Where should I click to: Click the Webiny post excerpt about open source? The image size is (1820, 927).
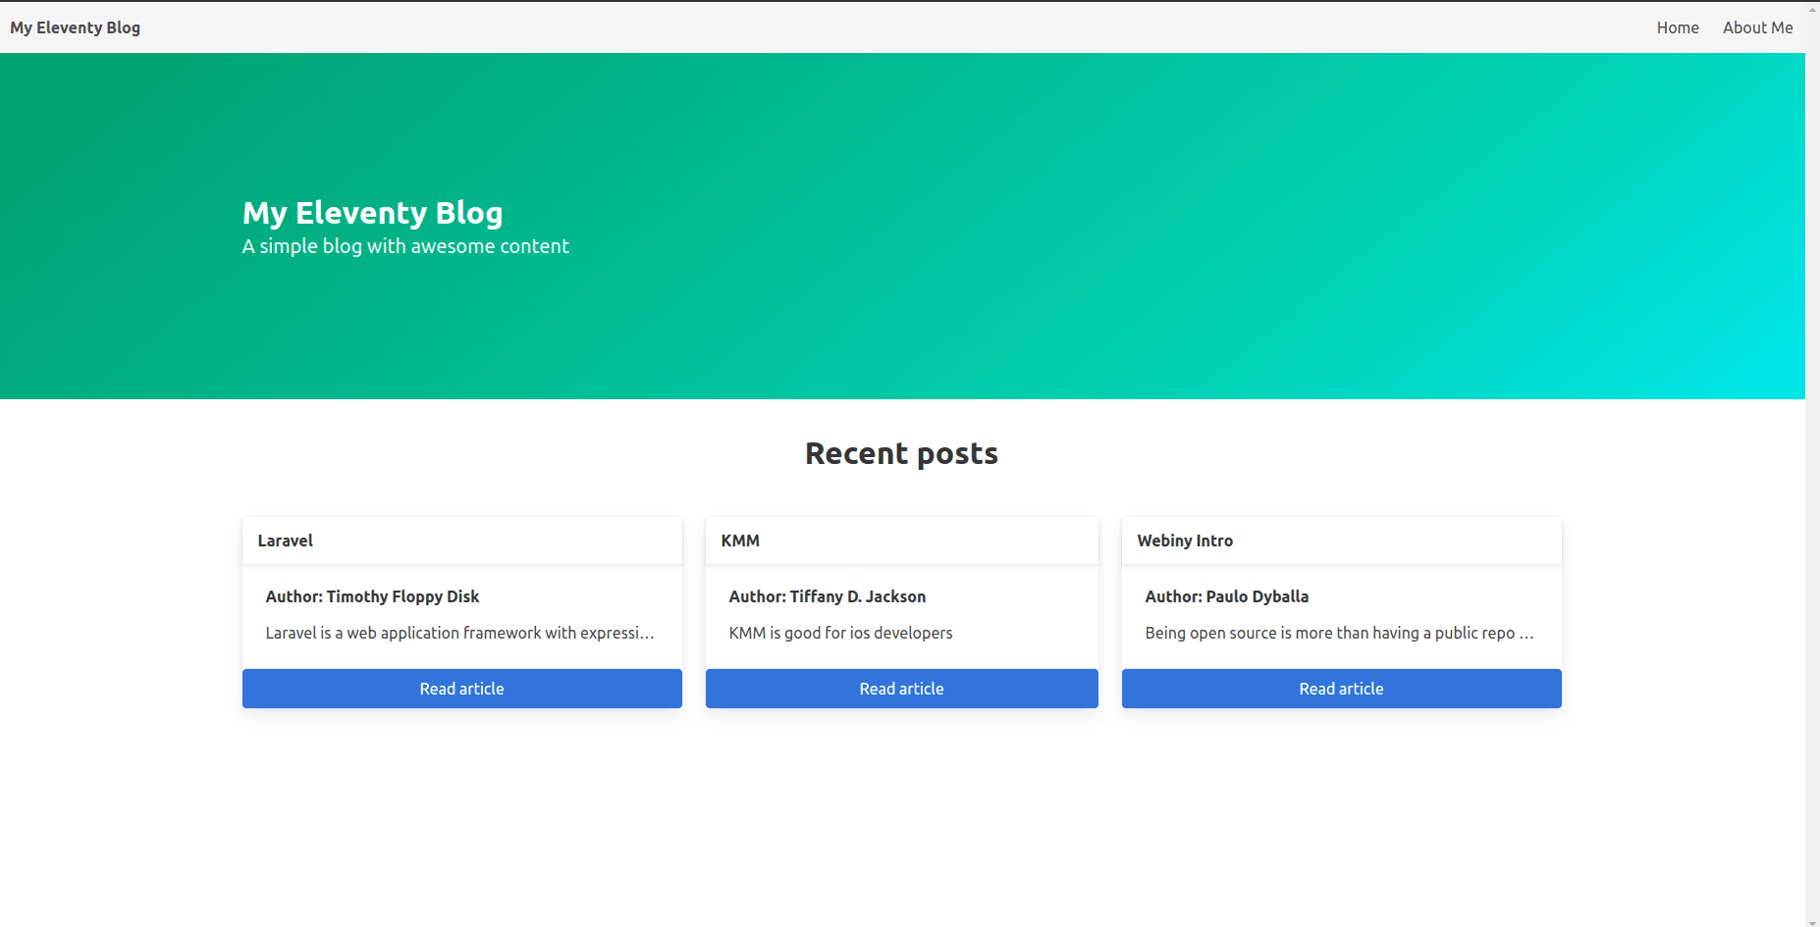(1338, 633)
